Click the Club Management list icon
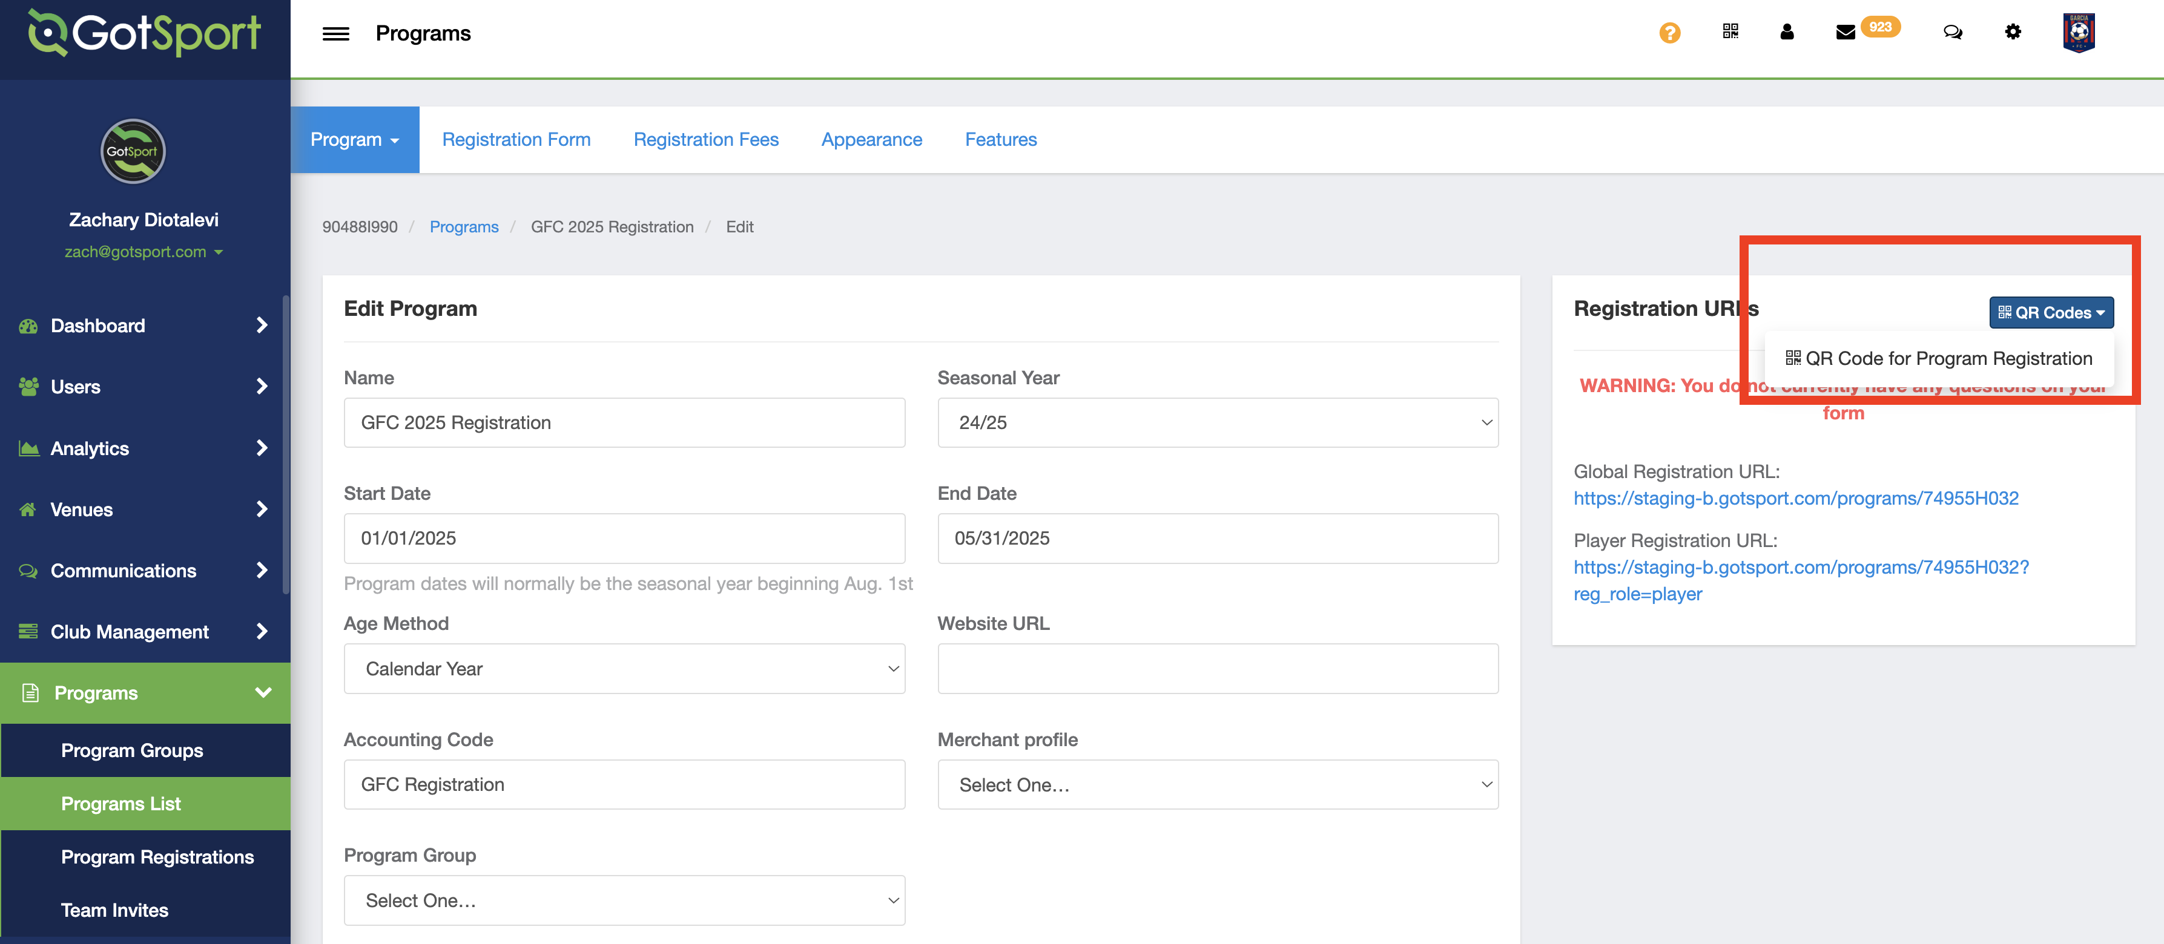 pos(28,632)
